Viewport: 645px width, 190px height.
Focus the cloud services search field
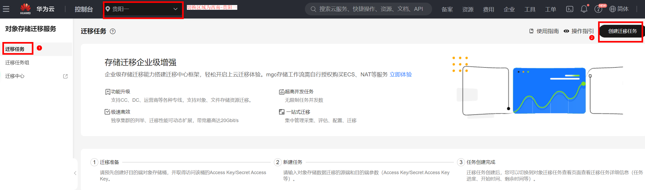371,9
